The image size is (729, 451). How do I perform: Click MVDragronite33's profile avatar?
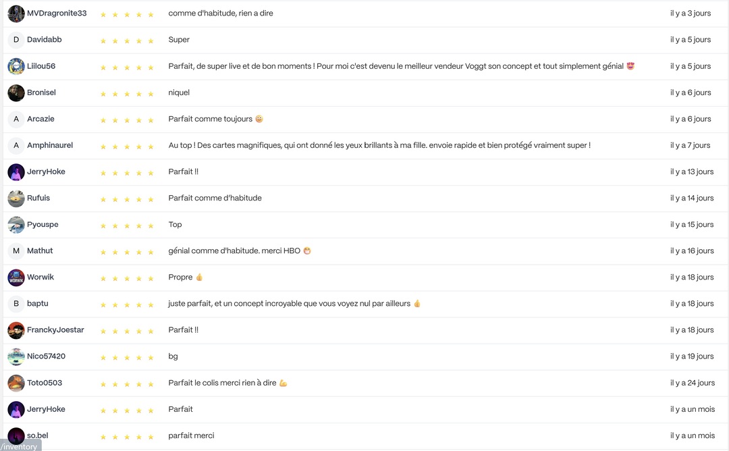[x=16, y=14]
